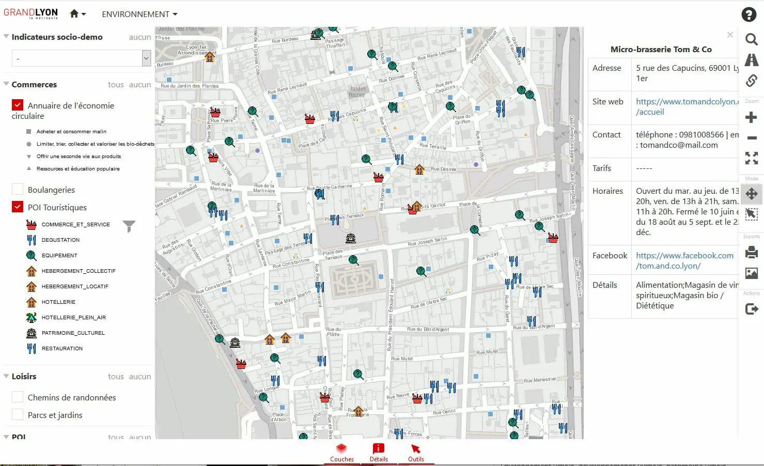The width and height of the screenshot is (764, 466).
Task: Switch to the Couches tab
Action: [341, 452]
